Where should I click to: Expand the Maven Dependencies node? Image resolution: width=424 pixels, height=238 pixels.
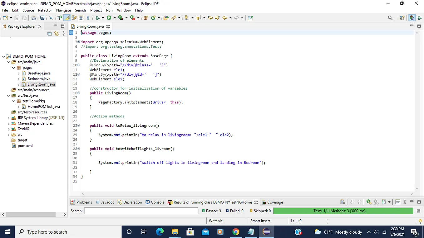click(9, 123)
